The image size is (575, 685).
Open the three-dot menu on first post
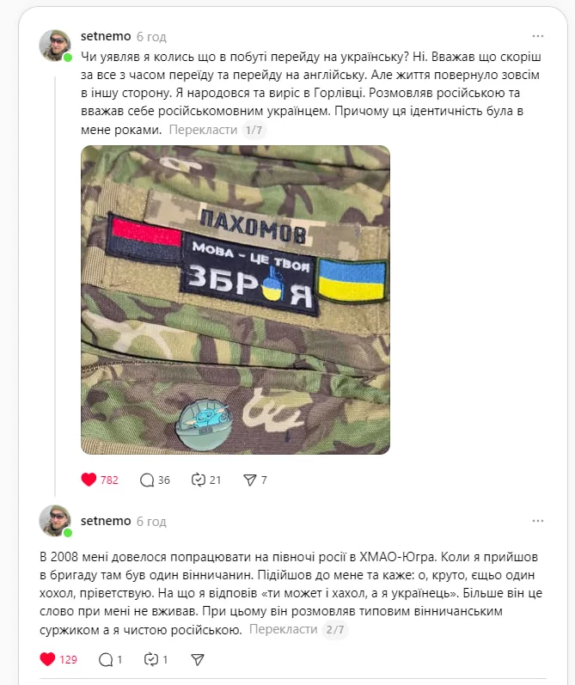[x=538, y=36]
